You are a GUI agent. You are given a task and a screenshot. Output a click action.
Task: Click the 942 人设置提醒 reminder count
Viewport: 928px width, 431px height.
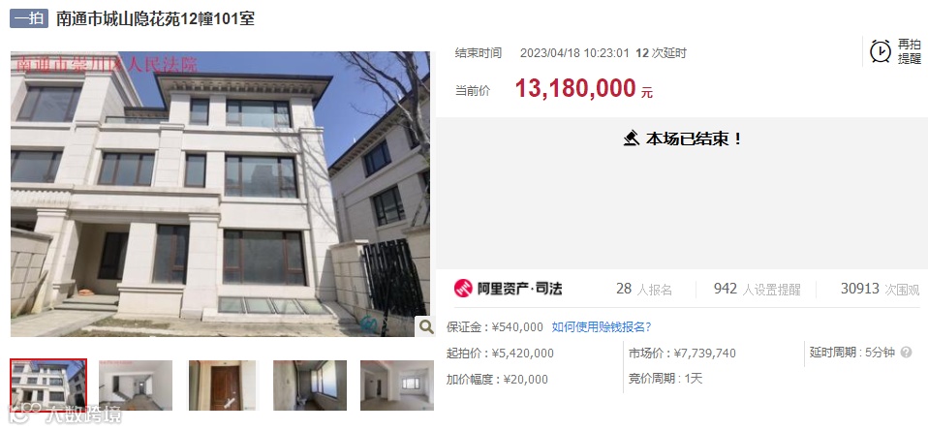click(757, 289)
